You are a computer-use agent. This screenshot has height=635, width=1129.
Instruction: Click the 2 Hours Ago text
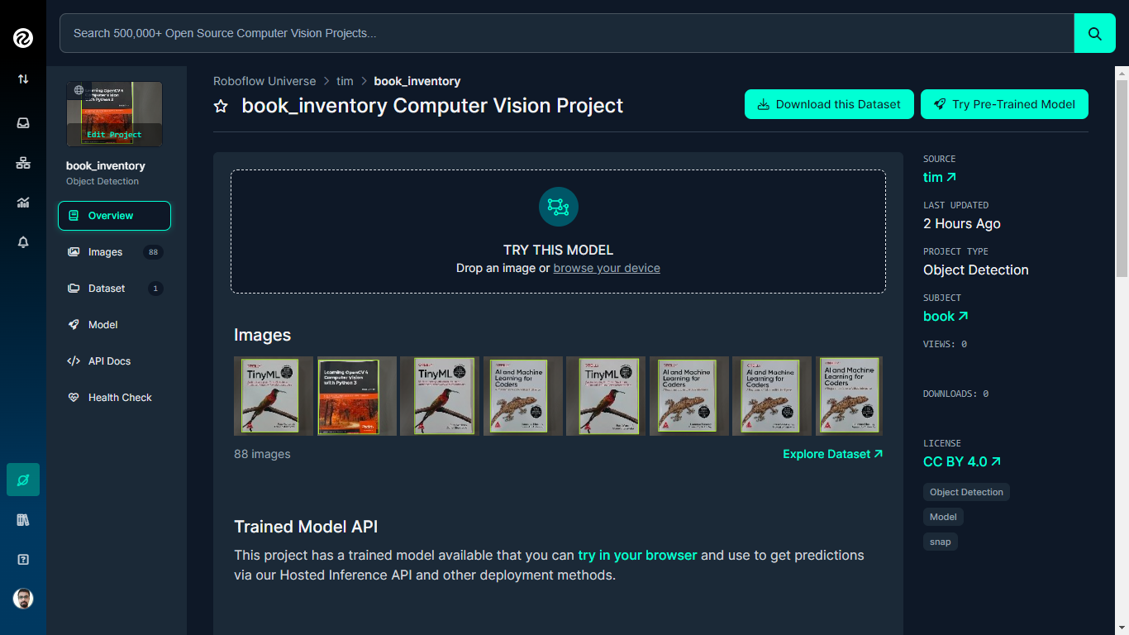[962, 223]
